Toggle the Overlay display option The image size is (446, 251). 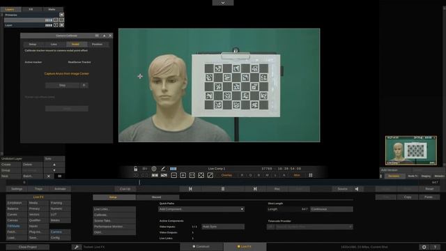pos(226,175)
